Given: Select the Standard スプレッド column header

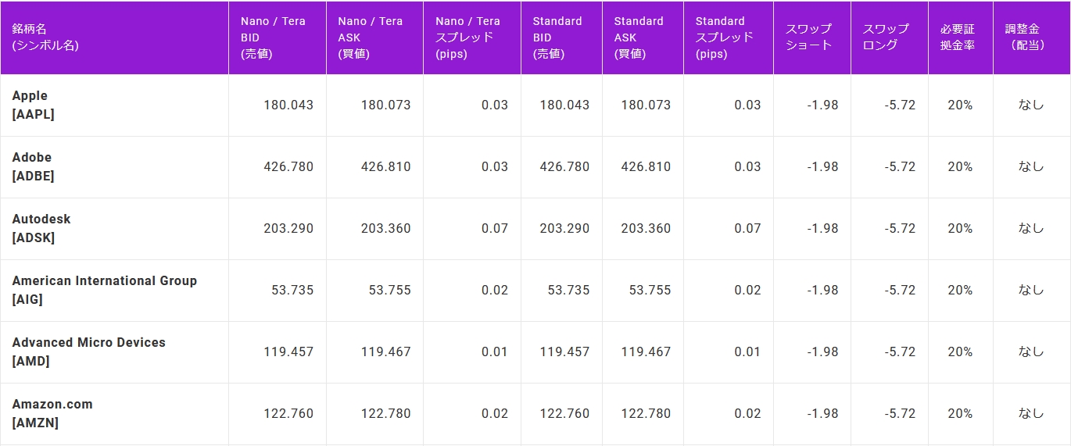Looking at the screenshot, I should pyautogui.click(x=725, y=37).
